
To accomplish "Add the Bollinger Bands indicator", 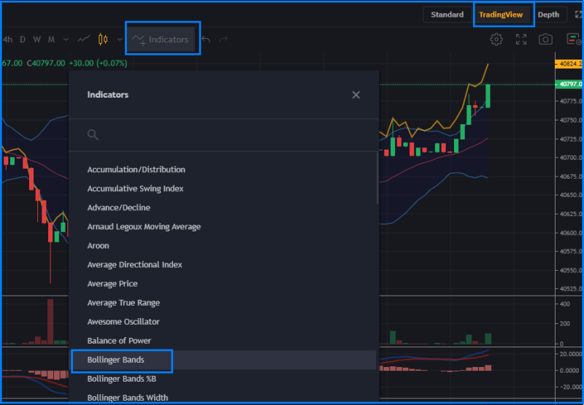I will pyautogui.click(x=224, y=360).
